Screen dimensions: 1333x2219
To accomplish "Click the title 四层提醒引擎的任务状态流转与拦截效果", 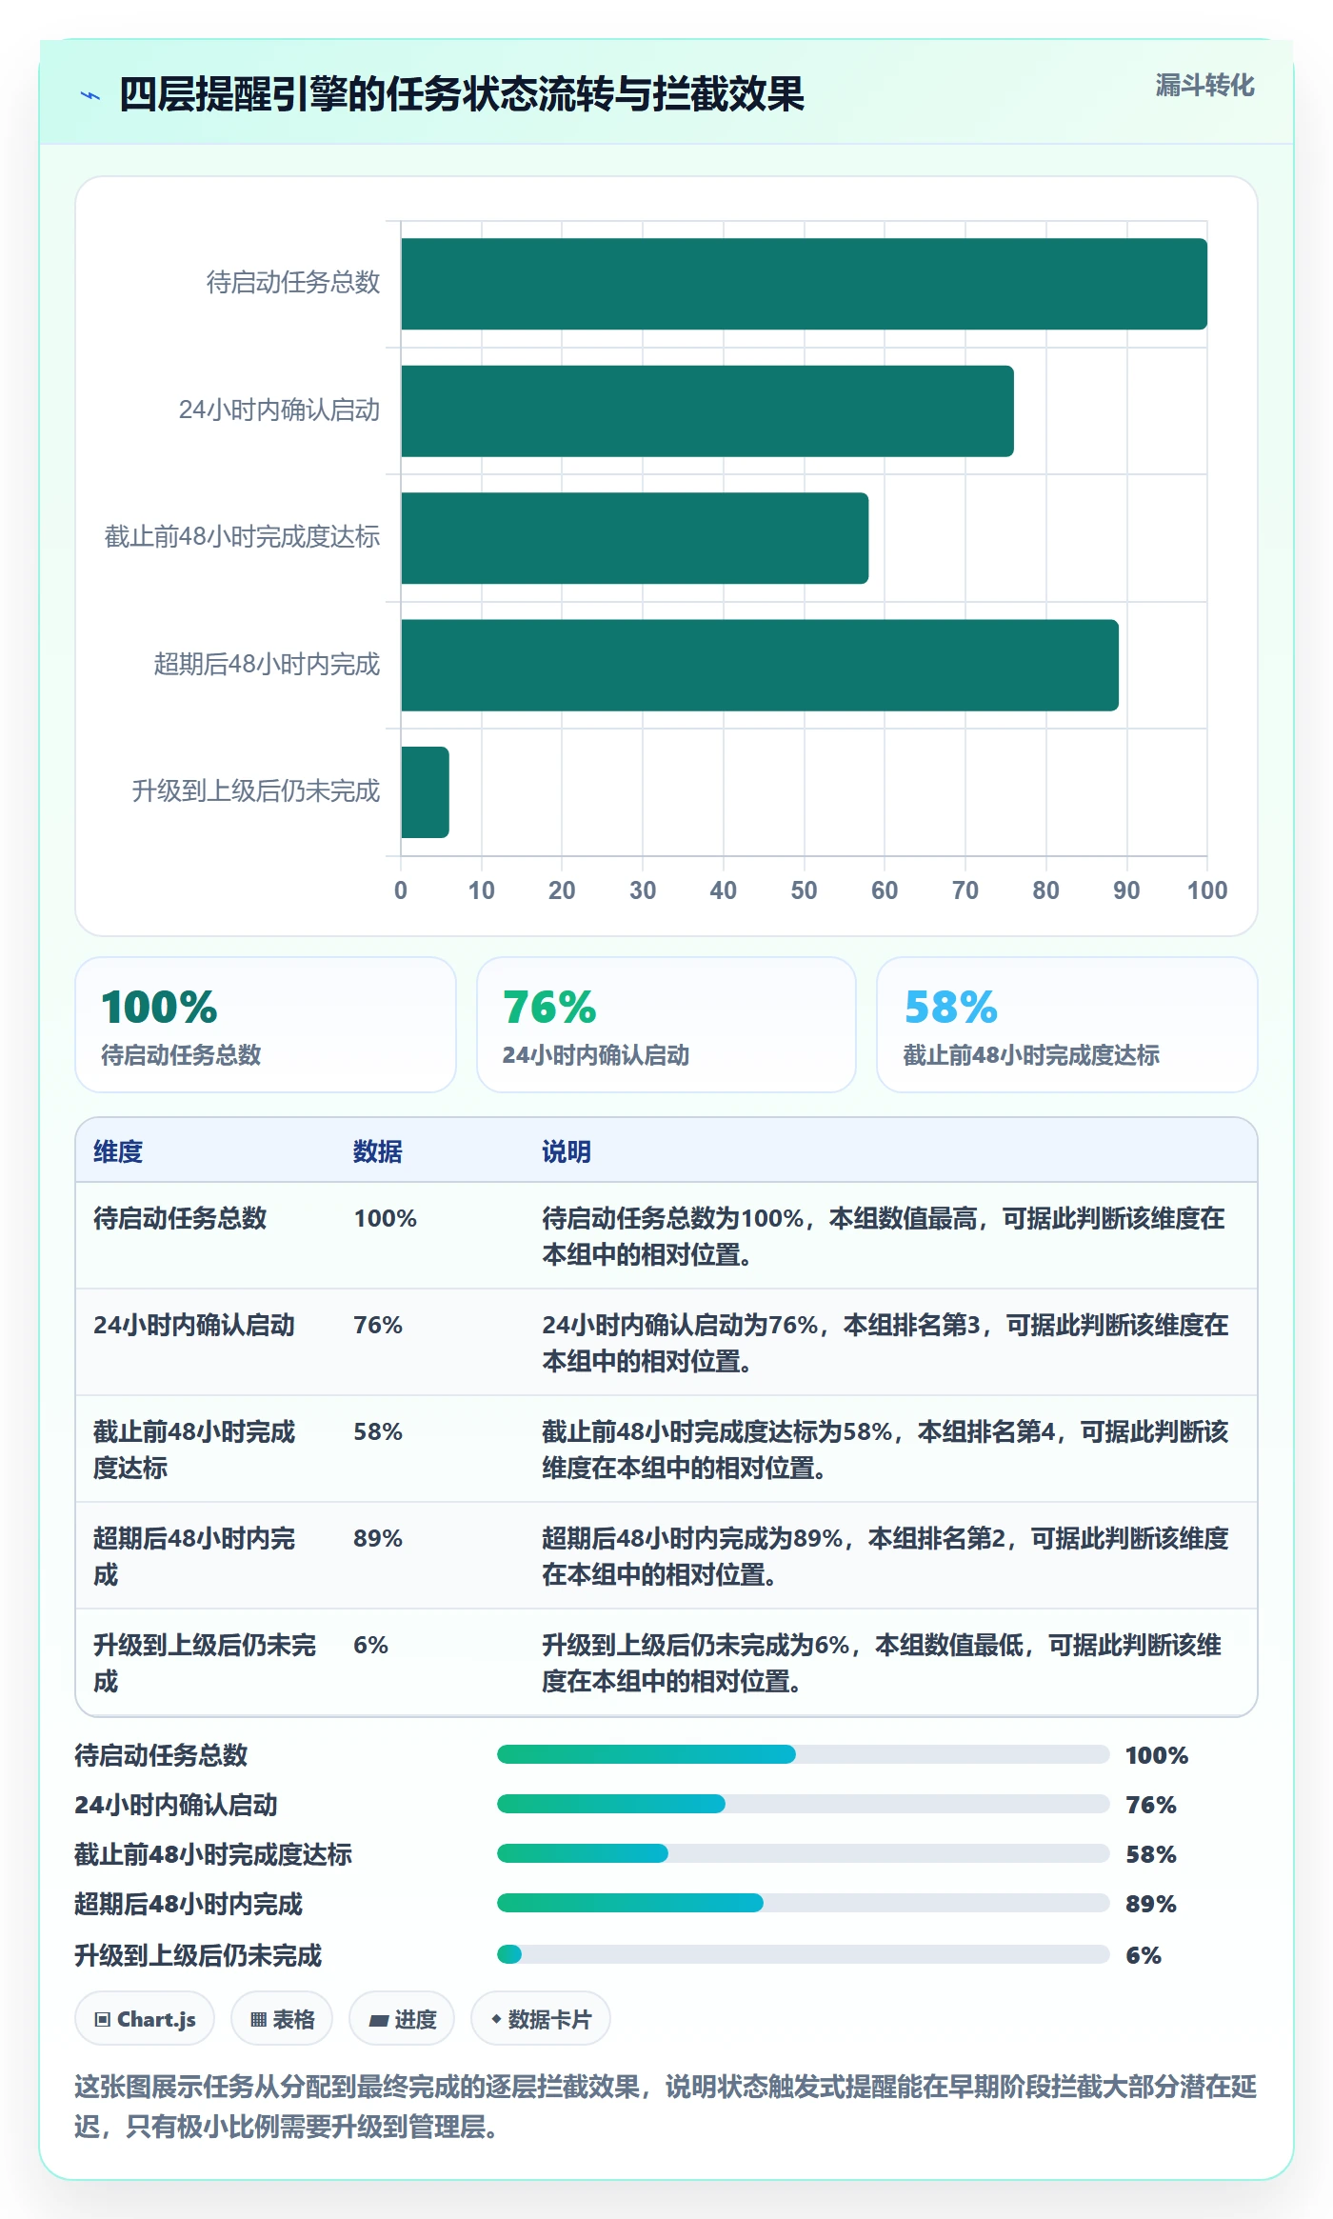I will pyautogui.click(x=462, y=94).
